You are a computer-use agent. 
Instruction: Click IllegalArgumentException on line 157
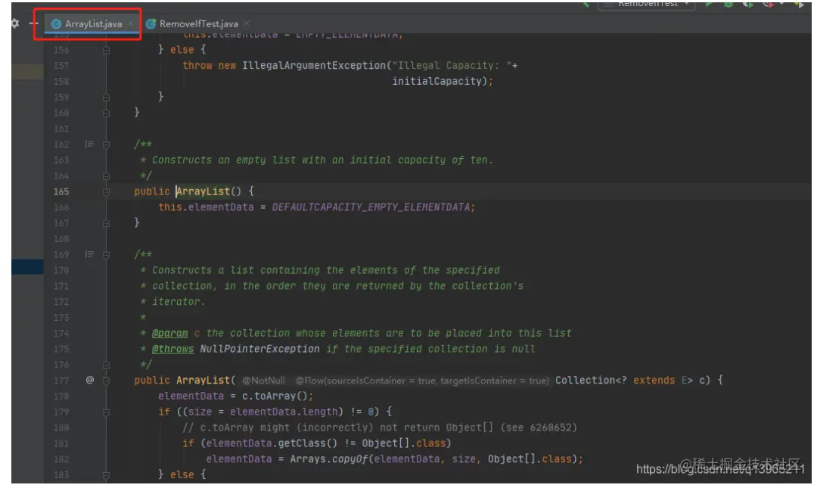click(314, 65)
